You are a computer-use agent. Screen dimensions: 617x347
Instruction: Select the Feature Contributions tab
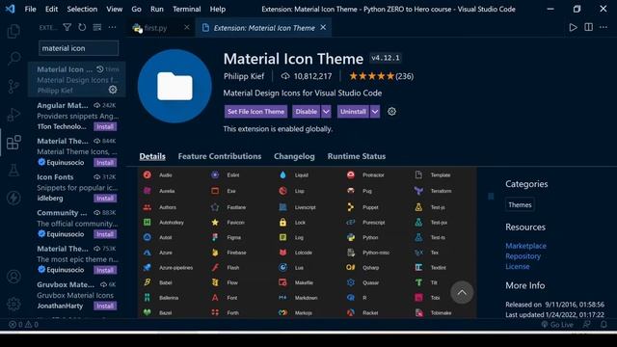pos(220,156)
